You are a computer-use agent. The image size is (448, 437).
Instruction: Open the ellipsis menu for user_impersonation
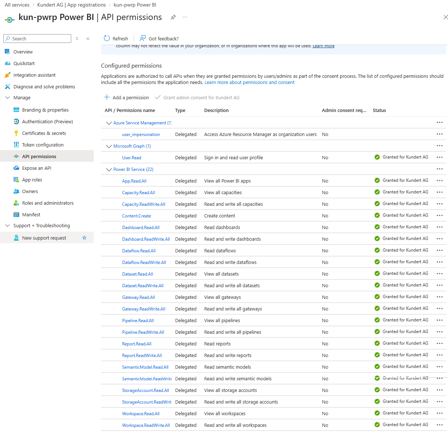[x=440, y=134]
